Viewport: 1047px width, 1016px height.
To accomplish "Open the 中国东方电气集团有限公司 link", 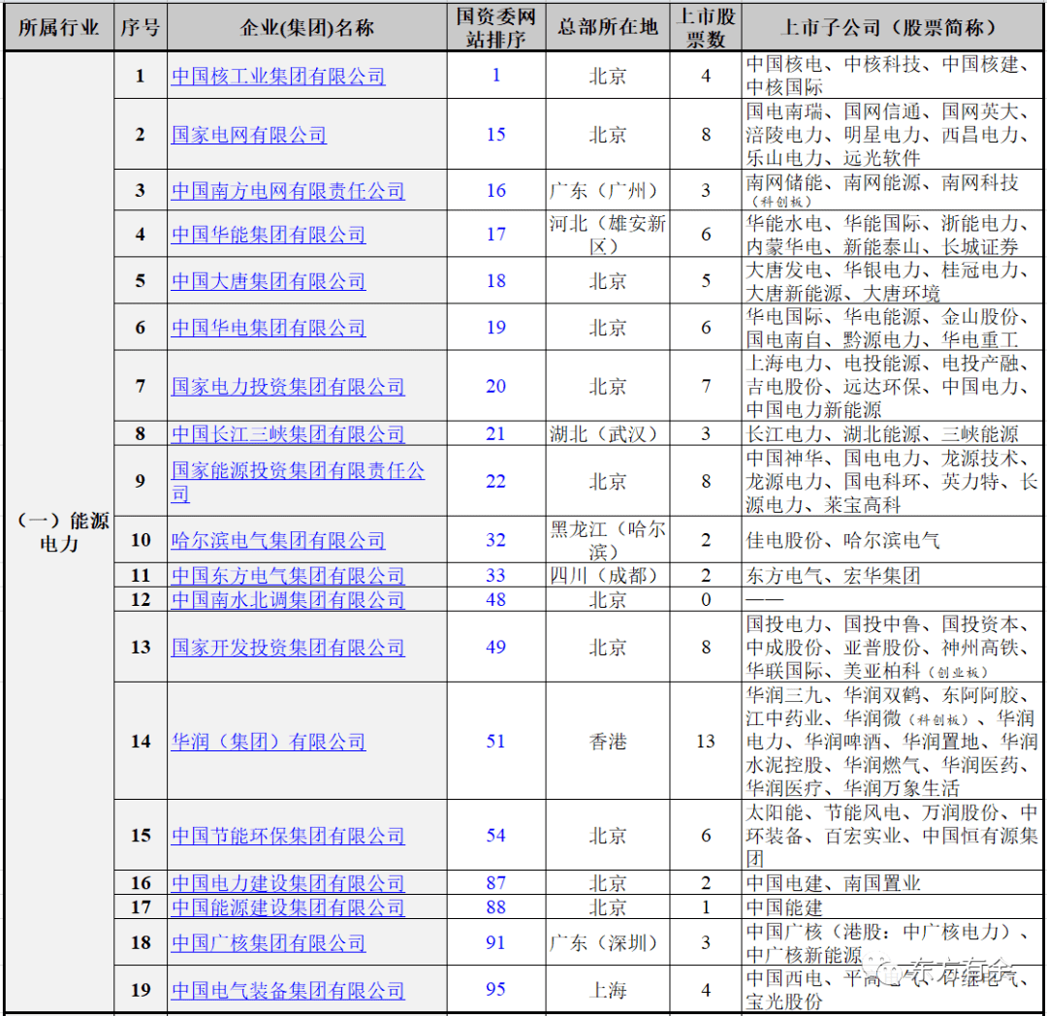I will (x=288, y=576).
